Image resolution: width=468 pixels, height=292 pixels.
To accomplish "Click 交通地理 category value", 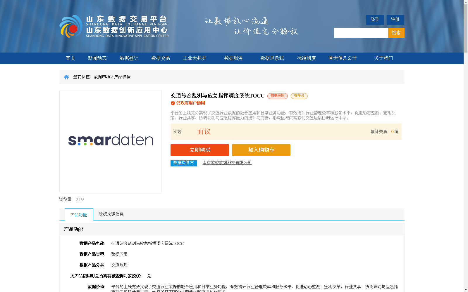I will (x=119, y=265).
